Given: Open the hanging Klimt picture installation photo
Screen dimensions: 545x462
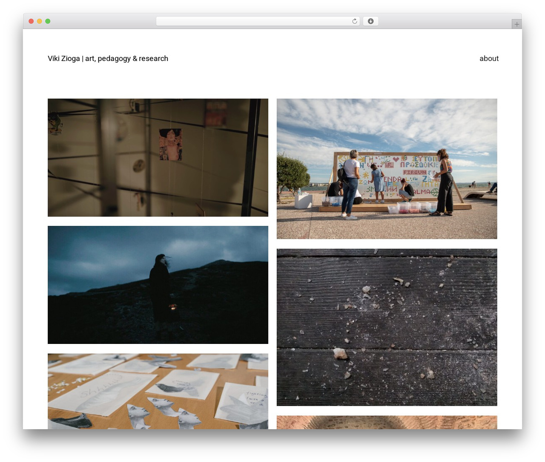Looking at the screenshot, I should (x=158, y=158).
